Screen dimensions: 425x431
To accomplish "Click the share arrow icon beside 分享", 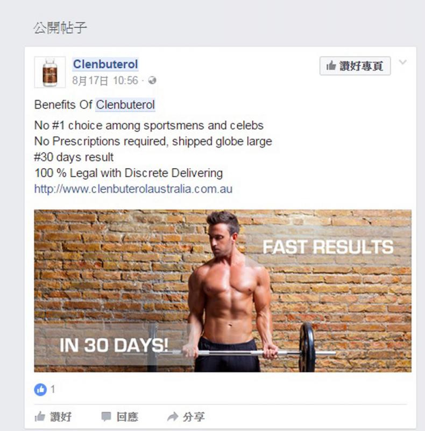I will [x=173, y=416].
